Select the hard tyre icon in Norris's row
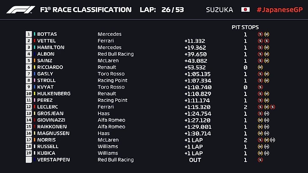This screenshot has width=308, height=173. 273,140
